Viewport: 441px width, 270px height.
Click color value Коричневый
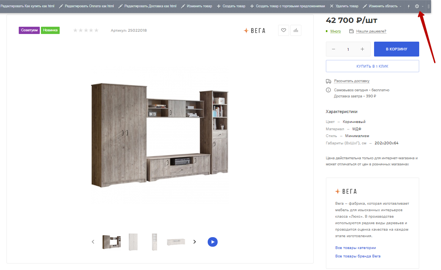point(354,122)
